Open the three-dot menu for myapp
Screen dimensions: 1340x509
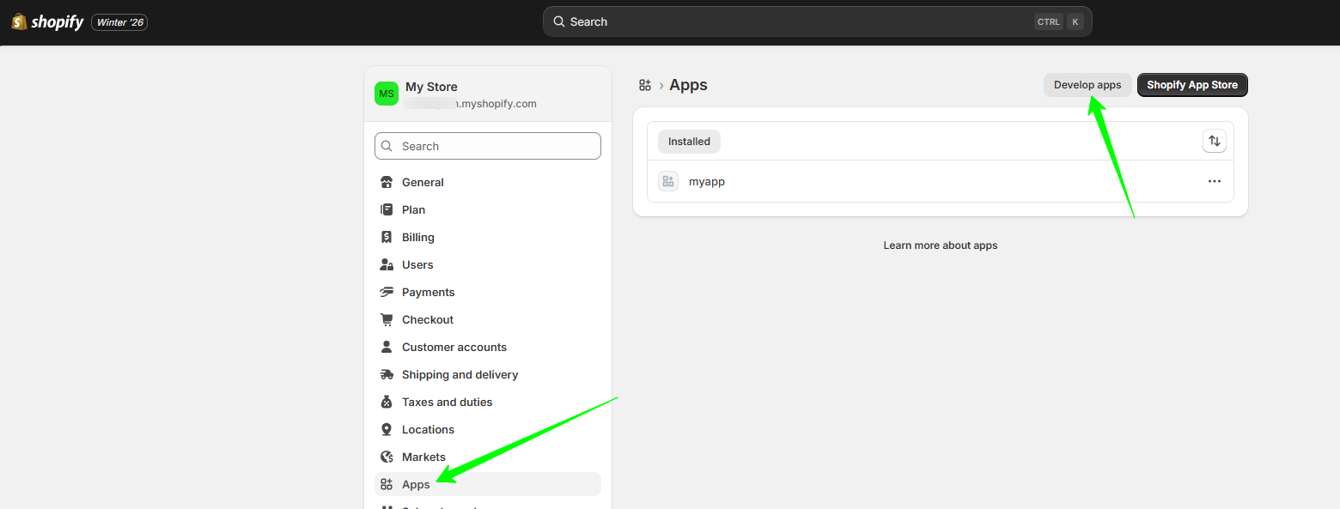(x=1214, y=181)
